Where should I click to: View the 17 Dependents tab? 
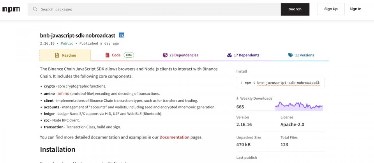coord(243,55)
